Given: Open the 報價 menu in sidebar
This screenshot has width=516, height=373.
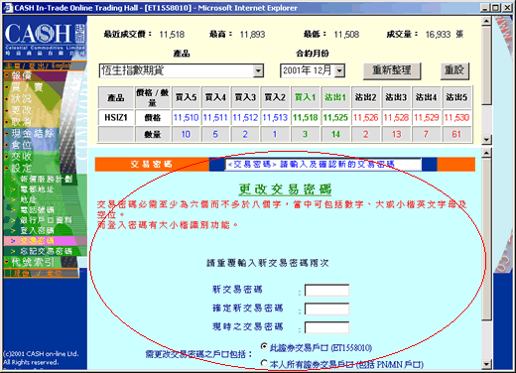Looking at the screenshot, I should click(x=22, y=75).
